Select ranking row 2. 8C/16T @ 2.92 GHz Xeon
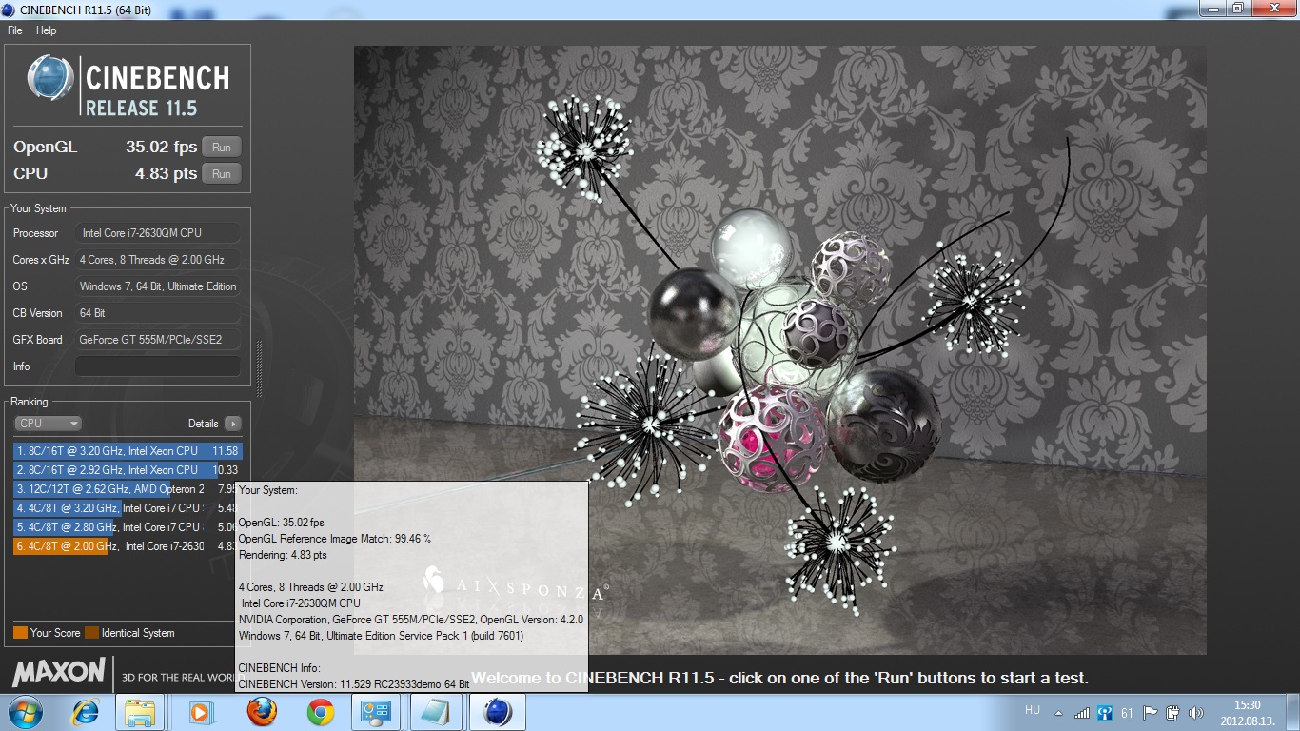 [128, 470]
